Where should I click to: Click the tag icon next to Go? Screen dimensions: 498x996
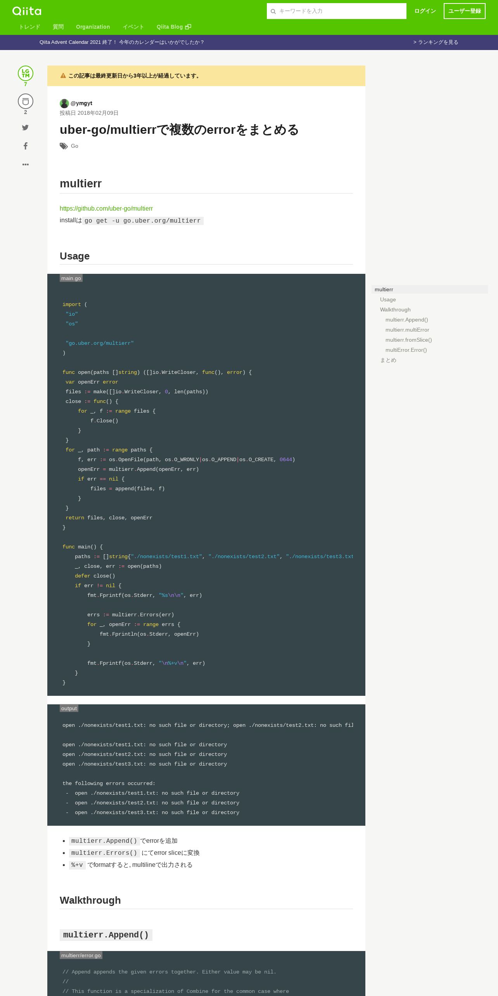[64, 146]
